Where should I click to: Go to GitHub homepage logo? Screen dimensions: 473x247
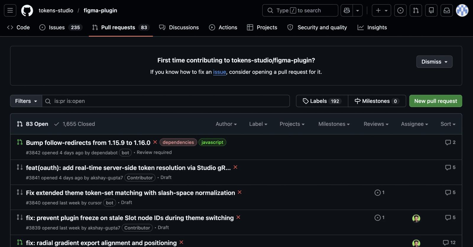coord(27,11)
